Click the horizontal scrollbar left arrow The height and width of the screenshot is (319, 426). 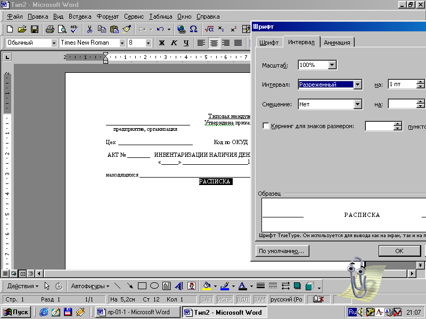[39, 273]
